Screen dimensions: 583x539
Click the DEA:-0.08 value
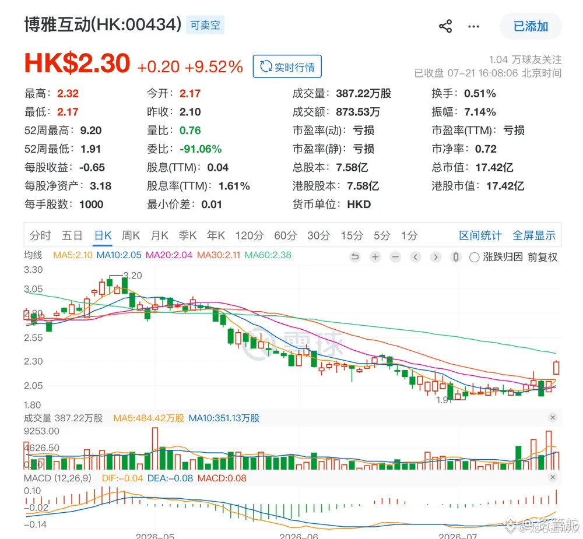coord(170,478)
